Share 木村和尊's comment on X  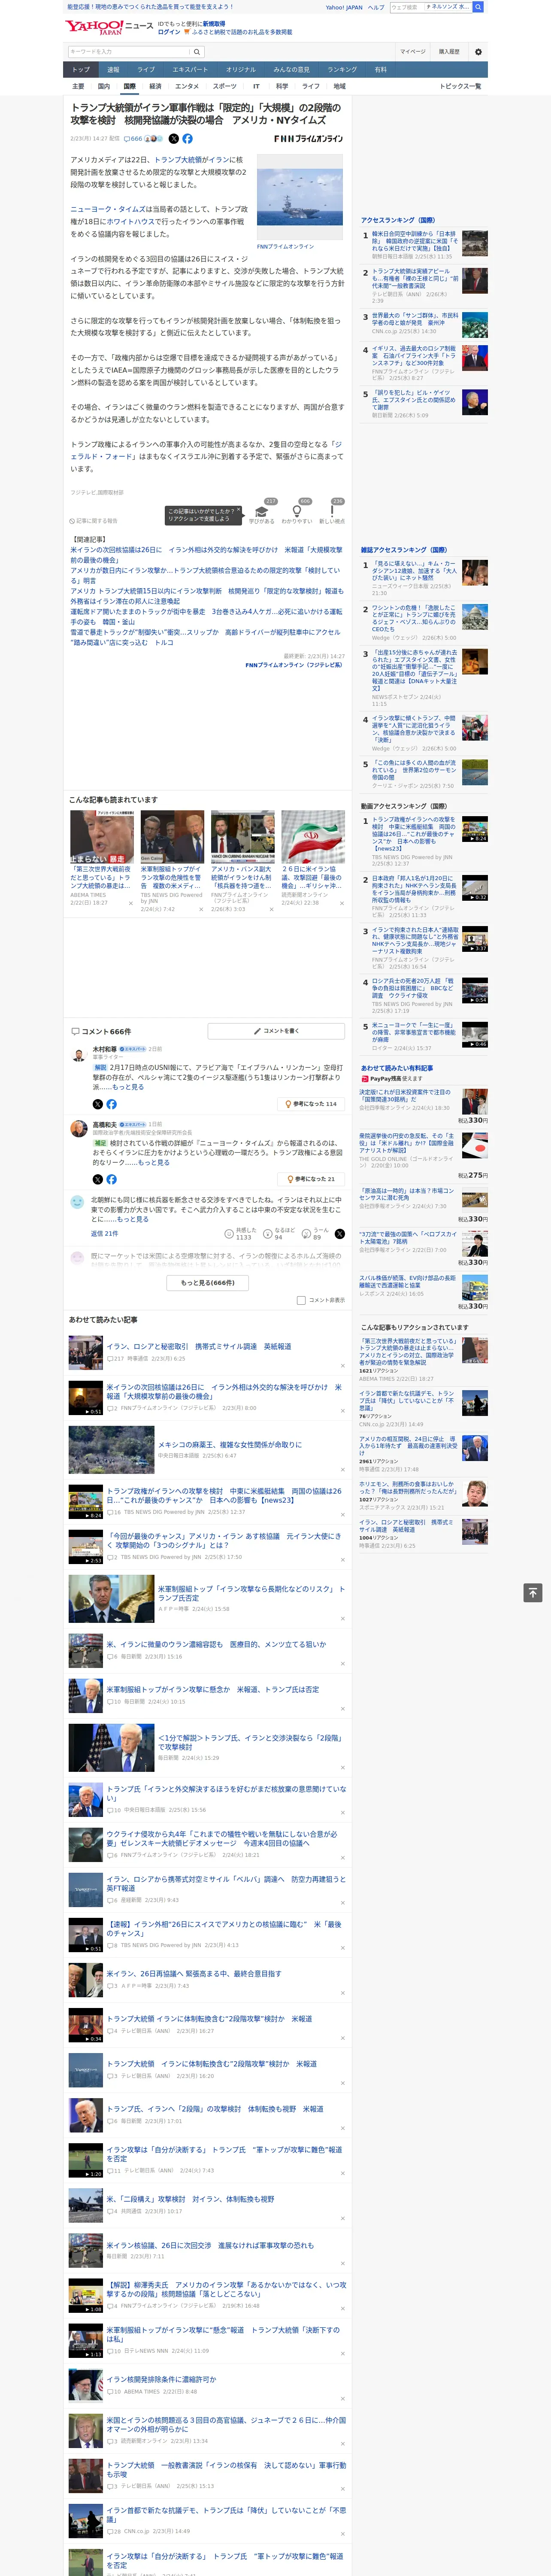[x=97, y=1104]
